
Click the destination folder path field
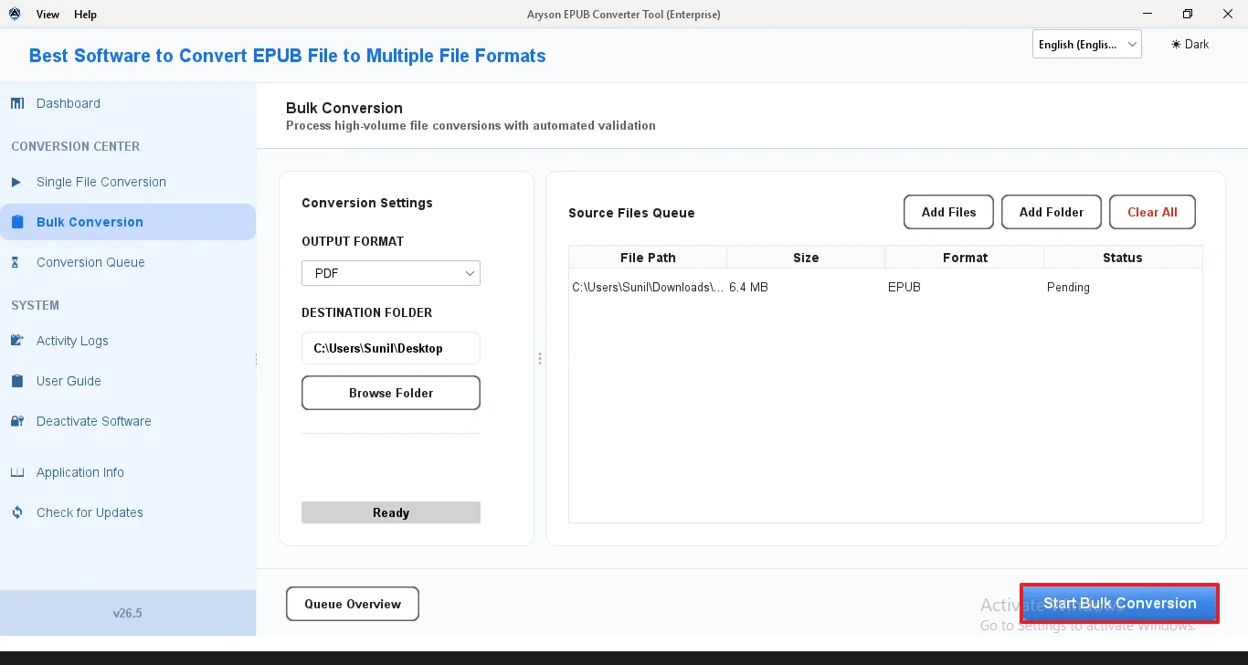point(391,348)
